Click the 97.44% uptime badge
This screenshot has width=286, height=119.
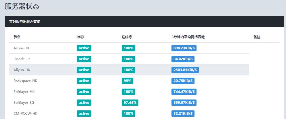tap(130, 103)
